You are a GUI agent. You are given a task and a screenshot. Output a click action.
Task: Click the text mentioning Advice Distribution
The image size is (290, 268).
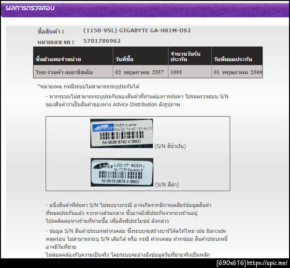113,104
